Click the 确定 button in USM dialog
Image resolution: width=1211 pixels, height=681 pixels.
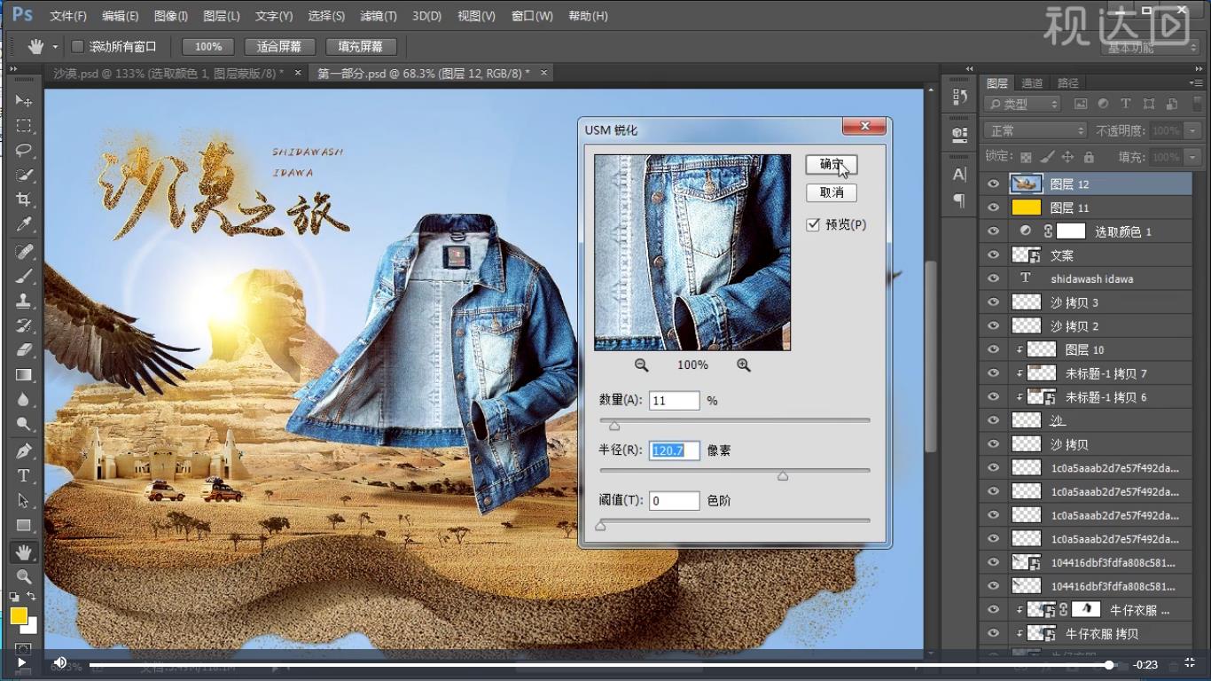click(x=831, y=164)
